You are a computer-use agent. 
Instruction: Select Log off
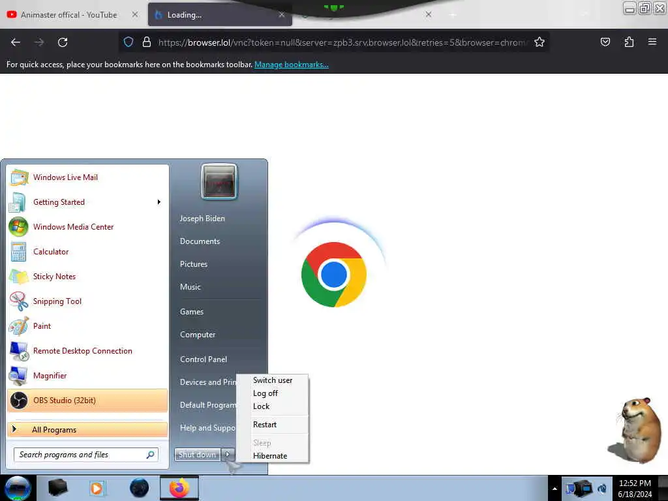coord(273,393)
